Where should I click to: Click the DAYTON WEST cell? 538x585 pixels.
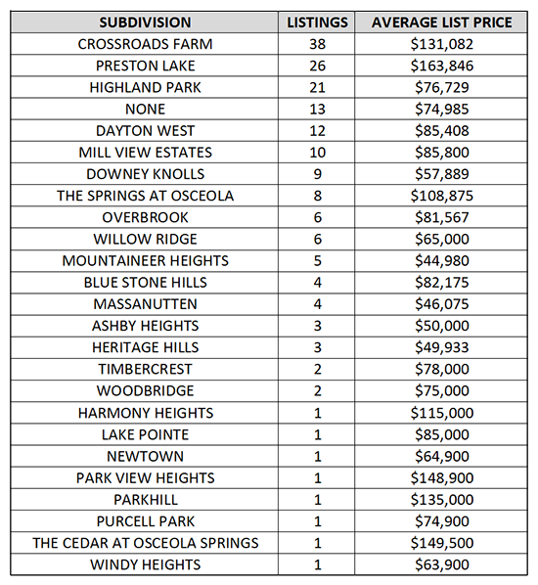coord(145,130)
